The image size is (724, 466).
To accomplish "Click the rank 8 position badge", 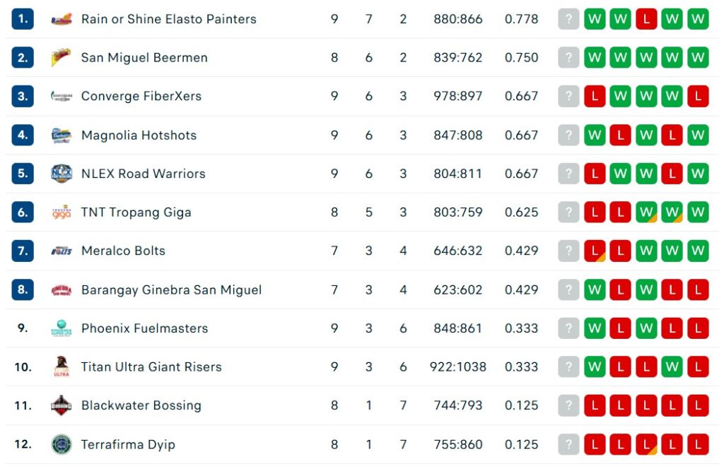I will pyautogui.click(x=23, y=289).
